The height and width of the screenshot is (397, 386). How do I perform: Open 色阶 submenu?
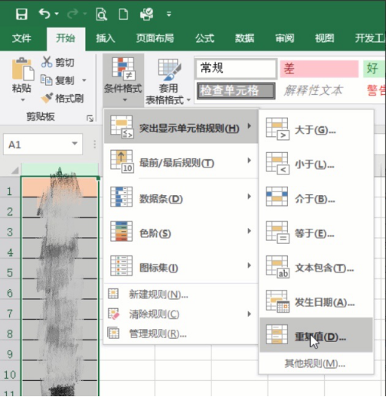[x=181, y=232]
